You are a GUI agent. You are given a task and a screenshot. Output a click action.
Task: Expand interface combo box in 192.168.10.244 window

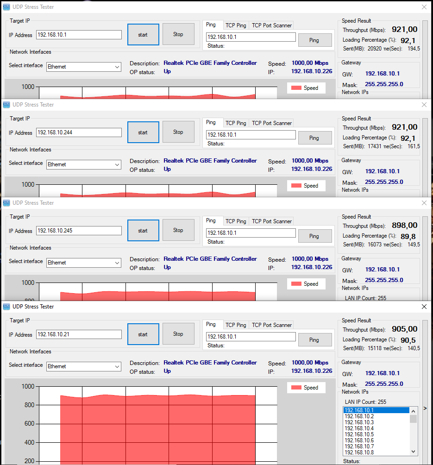[x=117, y=164]
